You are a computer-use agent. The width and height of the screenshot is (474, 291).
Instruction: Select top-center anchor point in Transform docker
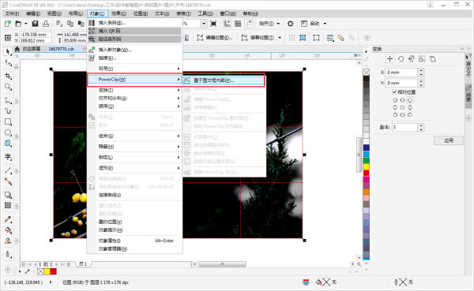point(402,100)
